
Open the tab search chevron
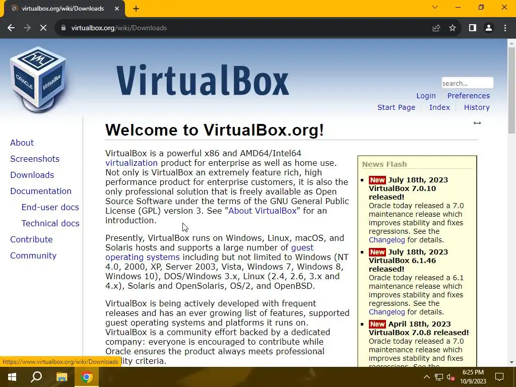(435, 7)
